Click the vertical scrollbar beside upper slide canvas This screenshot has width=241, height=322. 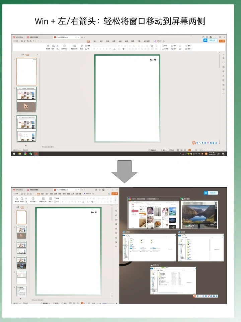[x=219, y=61]
